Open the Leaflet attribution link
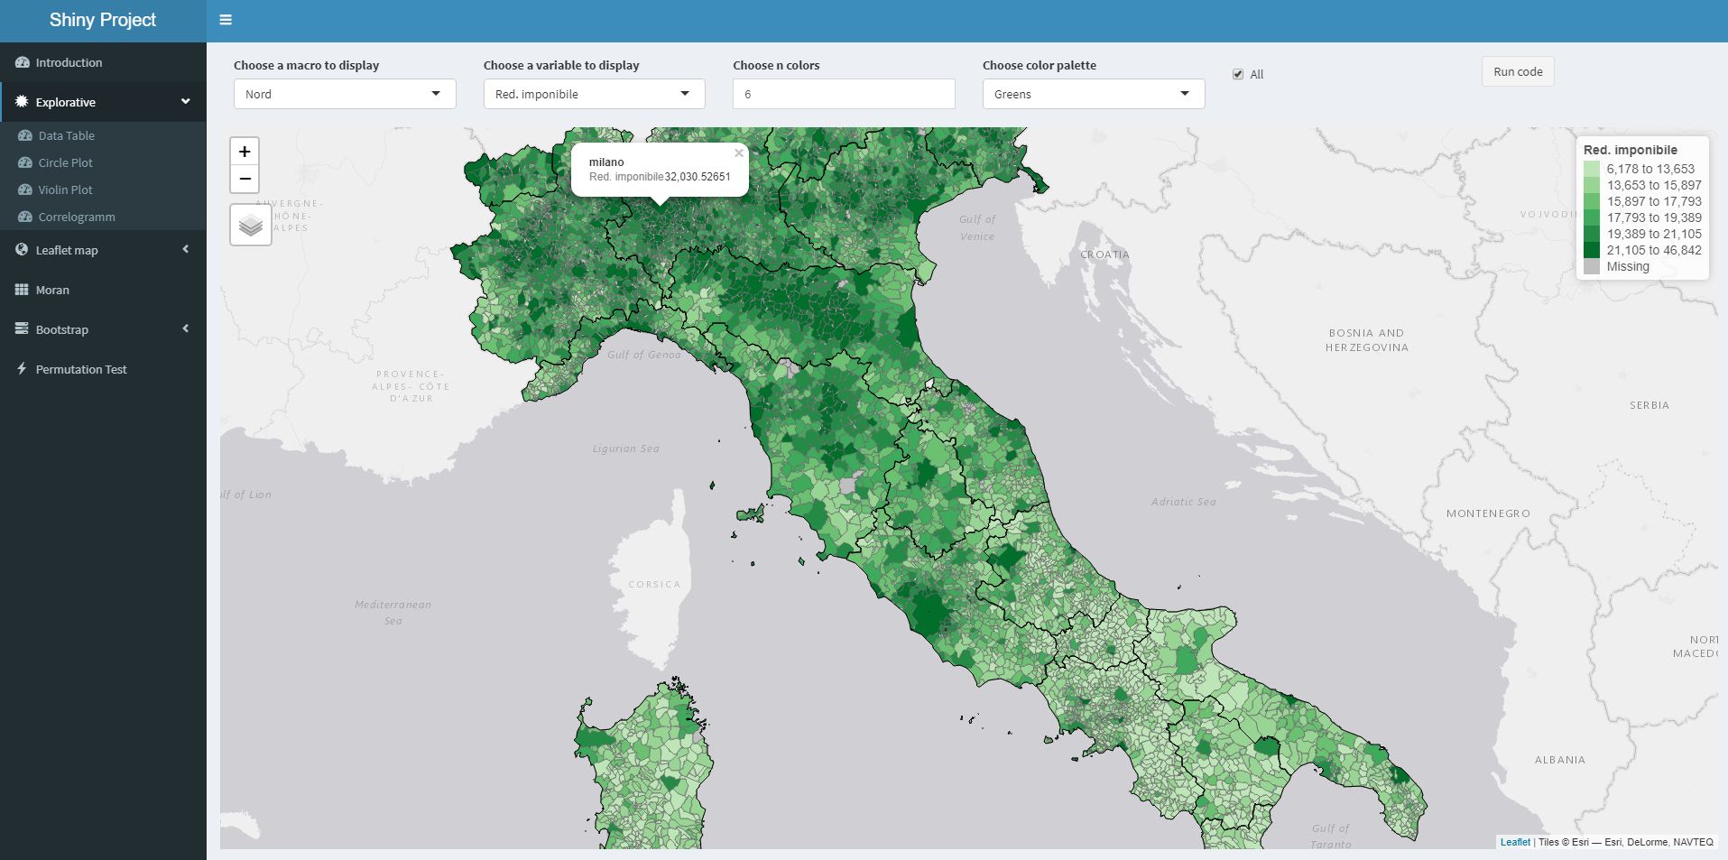1728x860 pixels. coord(1515,842)
